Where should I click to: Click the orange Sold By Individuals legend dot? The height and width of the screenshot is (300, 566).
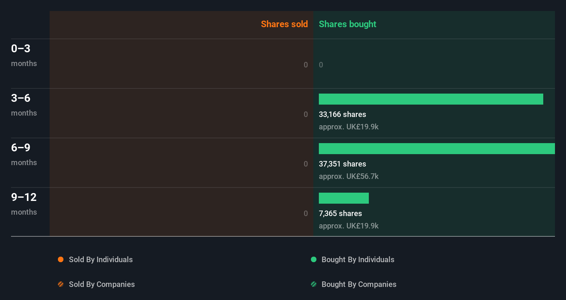click(x=61, y=259)
